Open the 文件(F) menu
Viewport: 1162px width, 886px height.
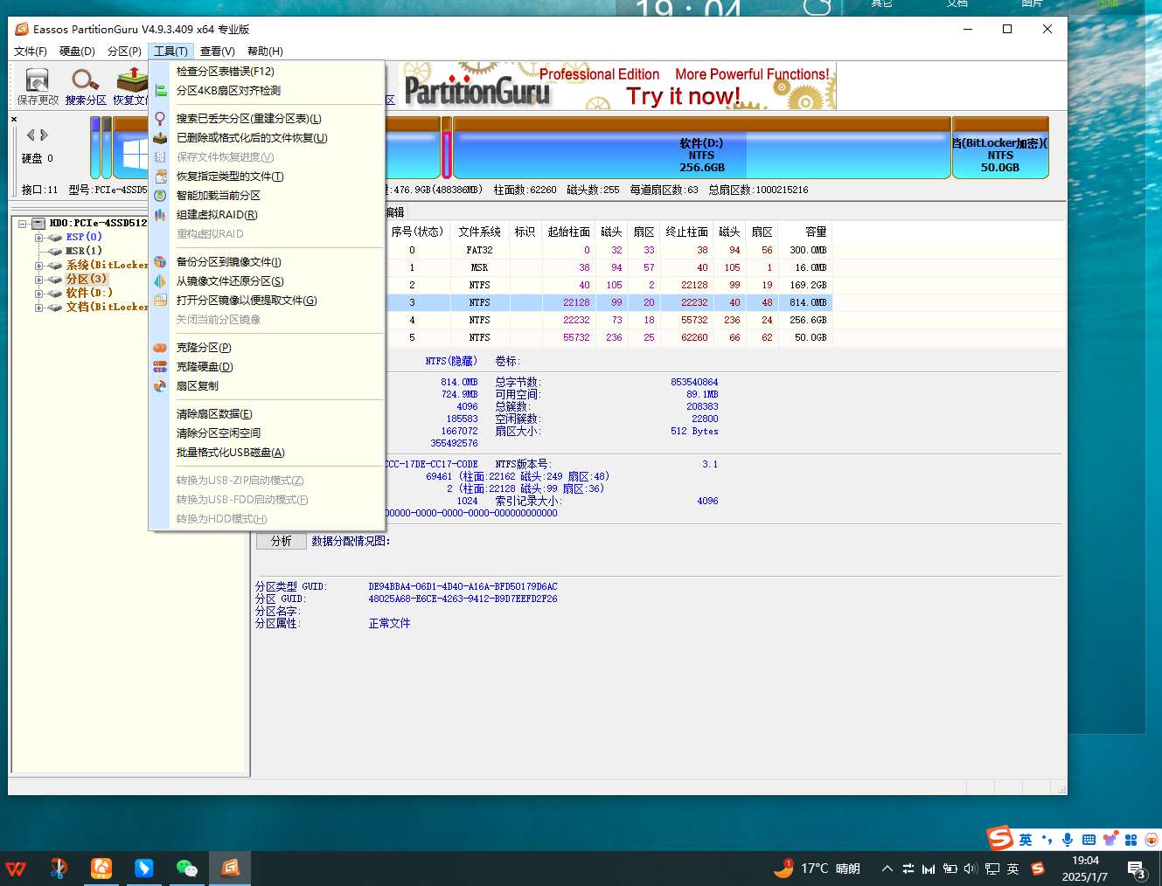(x=31, y=52)
